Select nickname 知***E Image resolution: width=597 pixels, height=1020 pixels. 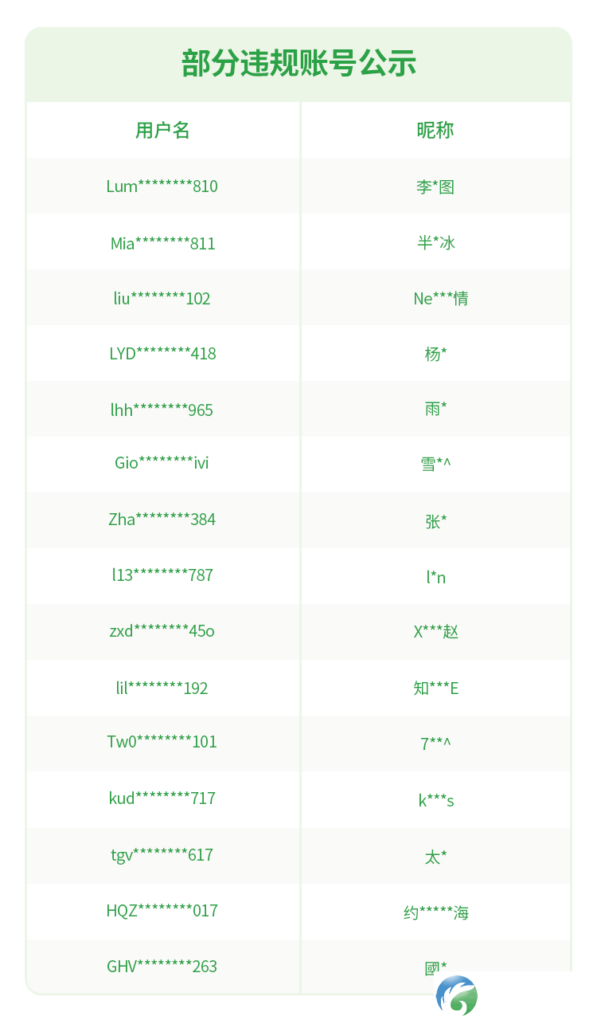point(435,688)
